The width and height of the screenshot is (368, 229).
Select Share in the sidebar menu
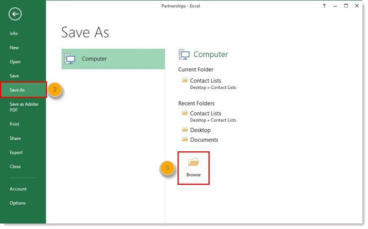[15, 139]
